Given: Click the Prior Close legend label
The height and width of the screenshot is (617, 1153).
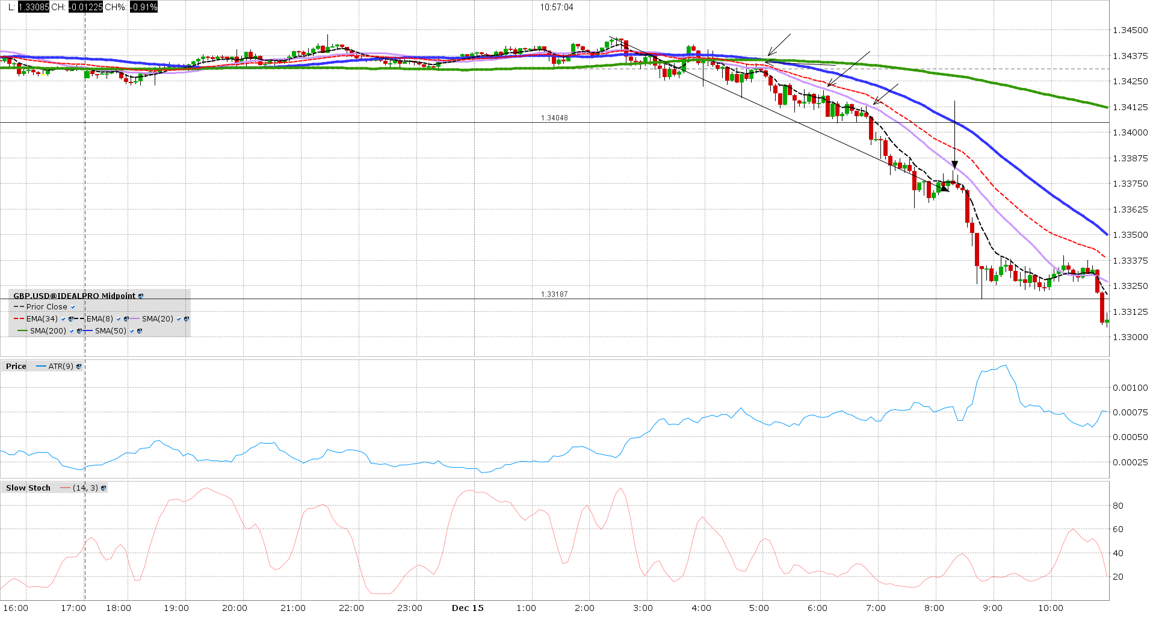Looking at the screenshot, I should (x=47, y=307).
